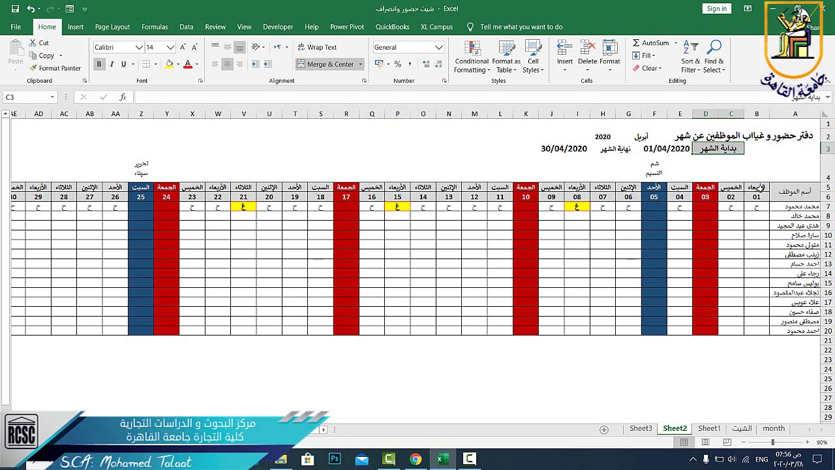The image size is (835, 470).
Task: Choose the yellow Fill Color swatch
Action: [169, 64]
